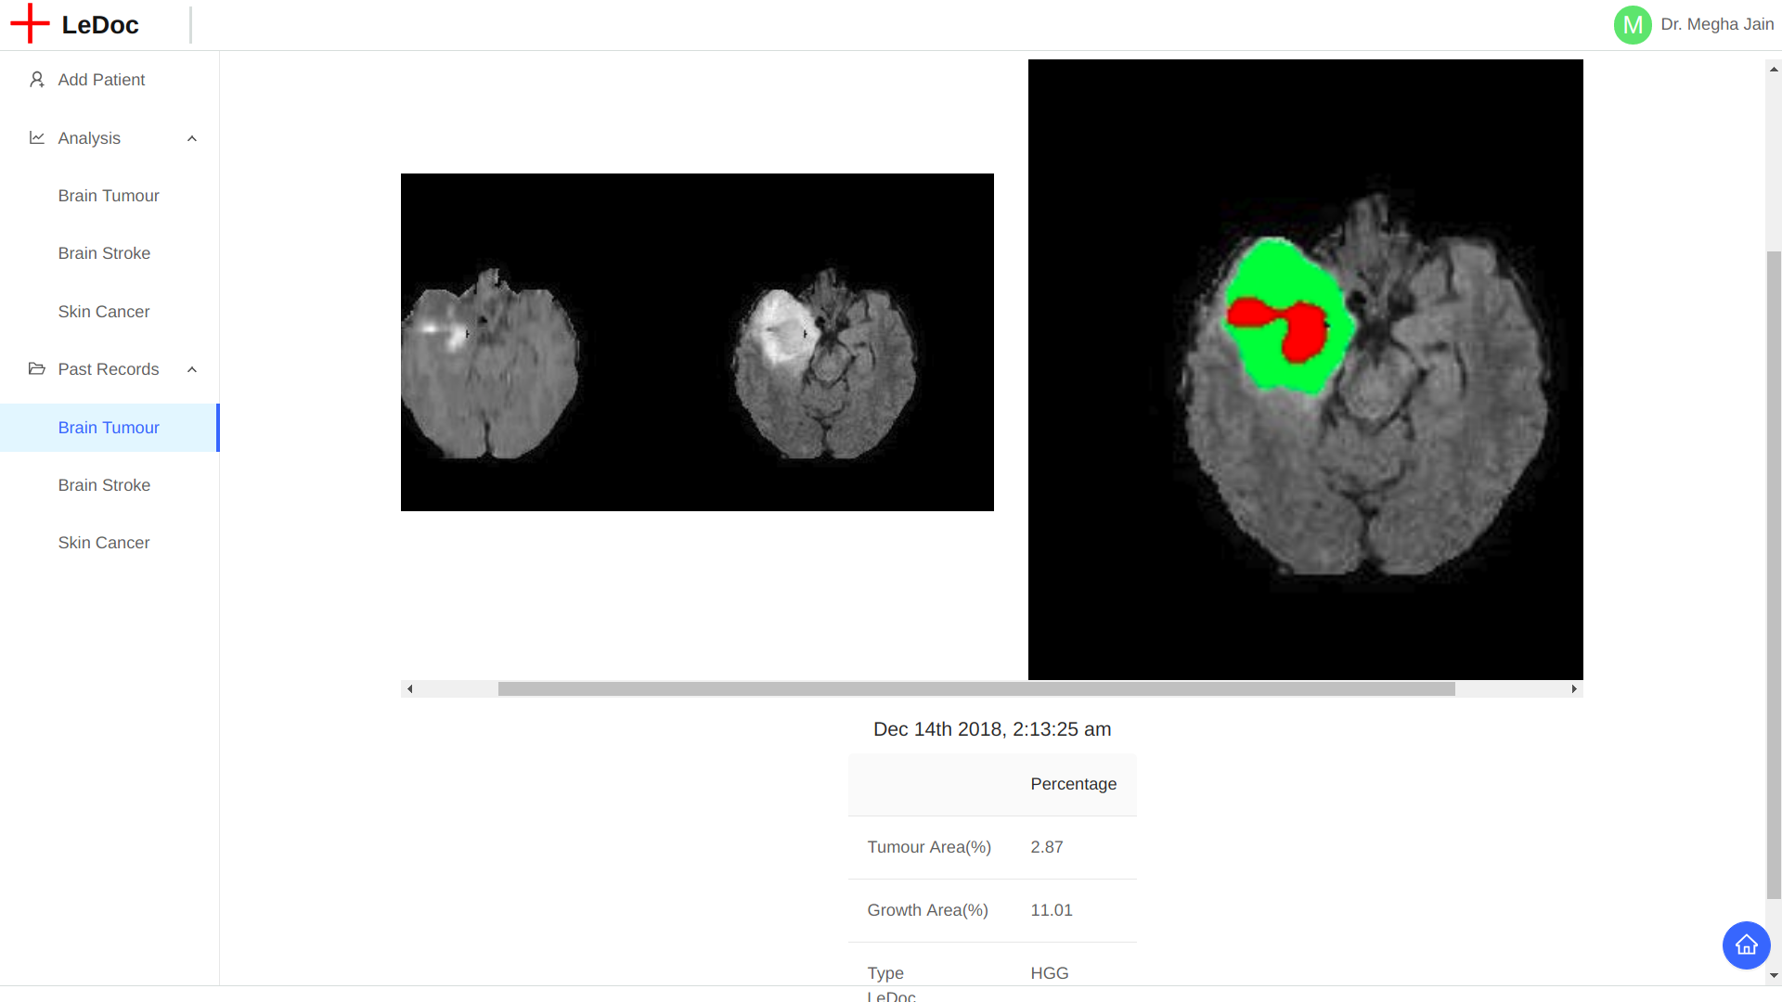
Task: Open Brain Stroke under Analysis
Action: 104,253
